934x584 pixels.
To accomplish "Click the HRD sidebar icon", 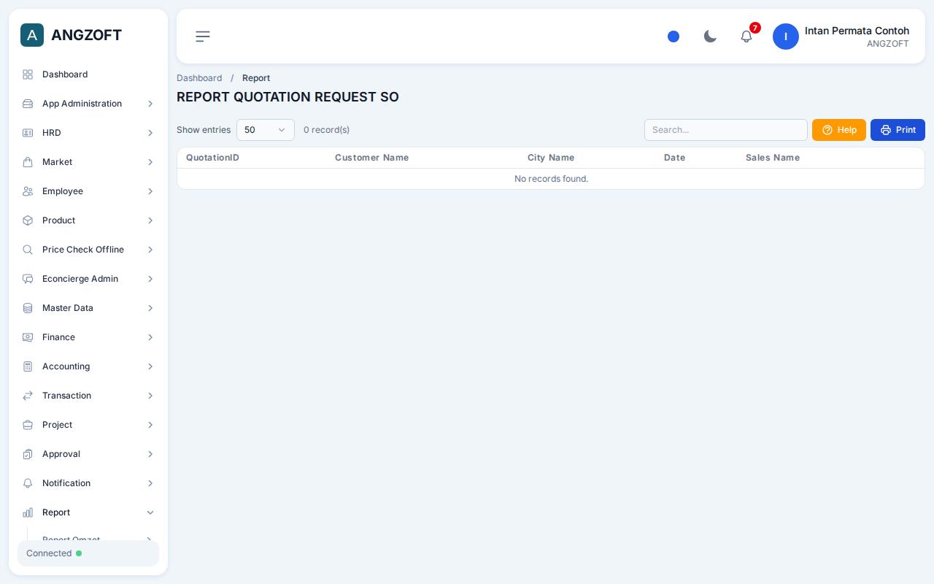I will click(x=28, y=133).
